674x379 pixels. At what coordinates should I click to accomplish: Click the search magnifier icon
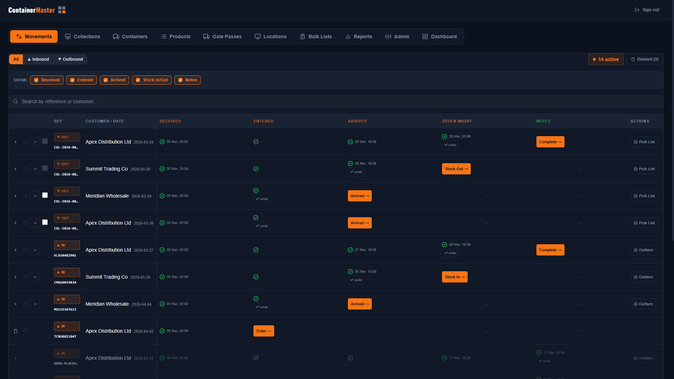15,101
